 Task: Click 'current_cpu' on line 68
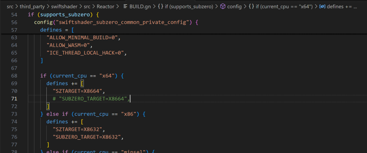click(x=70, y=76)
